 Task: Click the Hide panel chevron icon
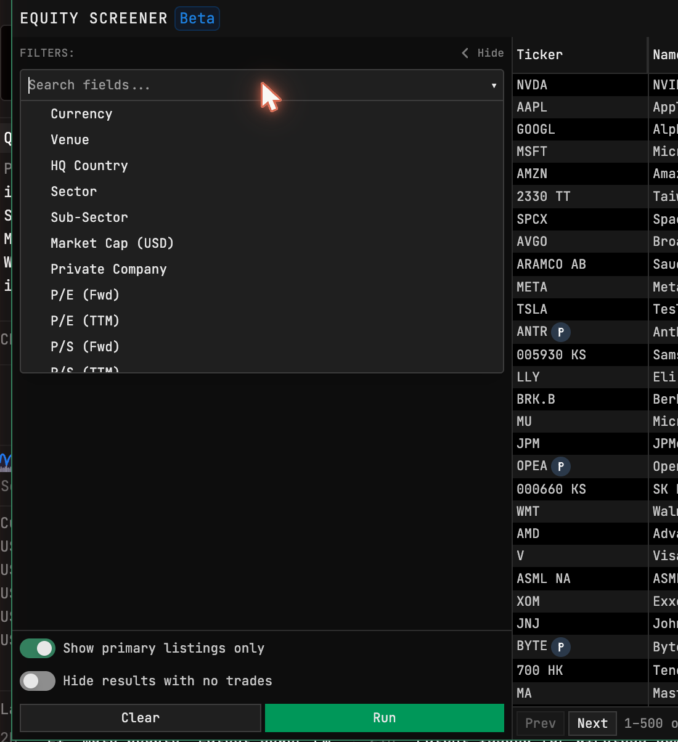click(465, 53)
